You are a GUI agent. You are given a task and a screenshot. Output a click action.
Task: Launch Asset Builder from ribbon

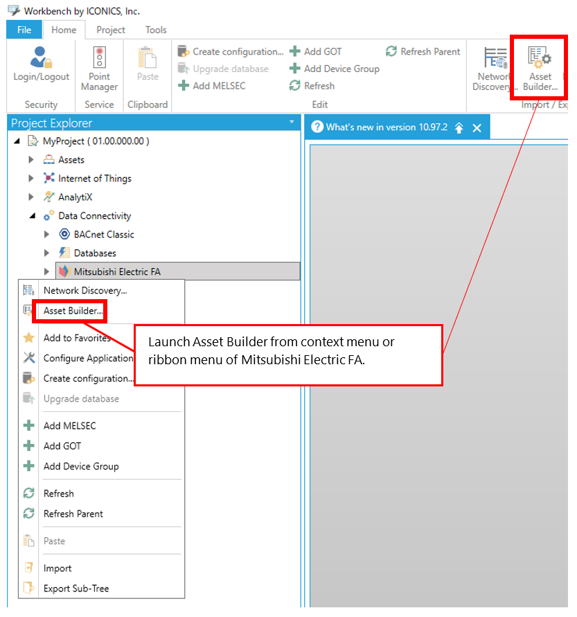540,69
